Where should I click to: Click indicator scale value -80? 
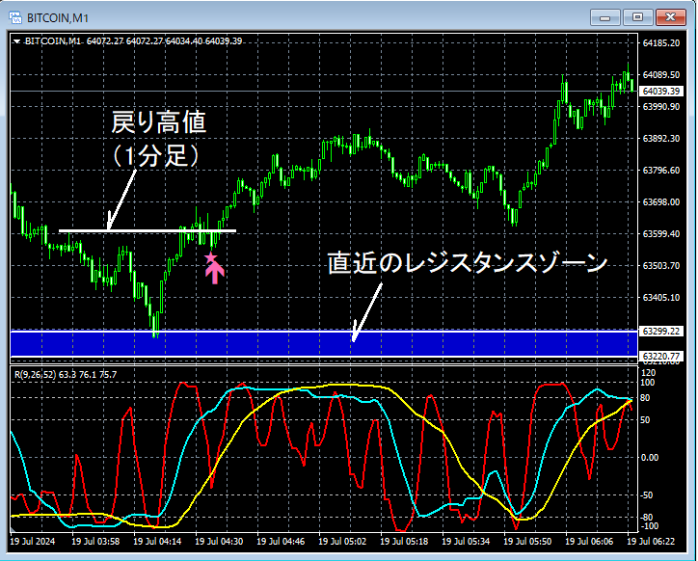646,518
